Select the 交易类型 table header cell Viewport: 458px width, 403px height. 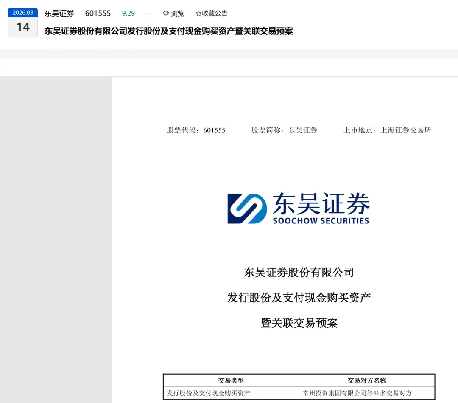coord(232,380)
